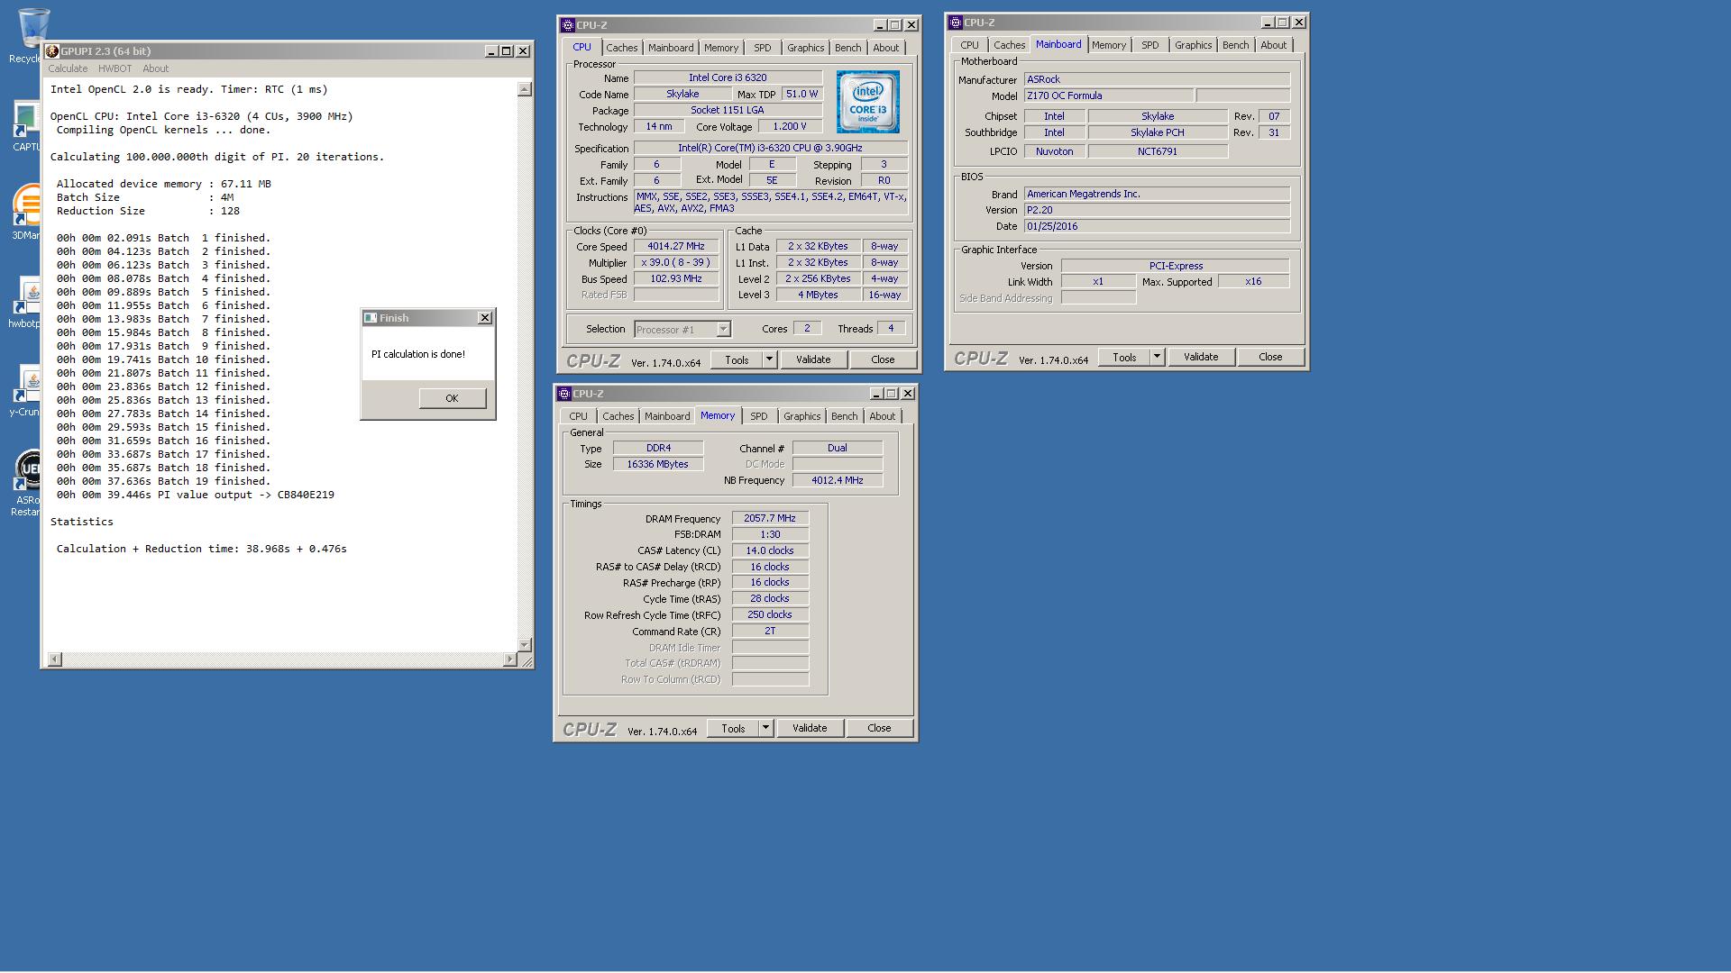Click the mainboard Model field Z170 OC Formula
Screen dimensions: 1731x973
click(1109, 95)
